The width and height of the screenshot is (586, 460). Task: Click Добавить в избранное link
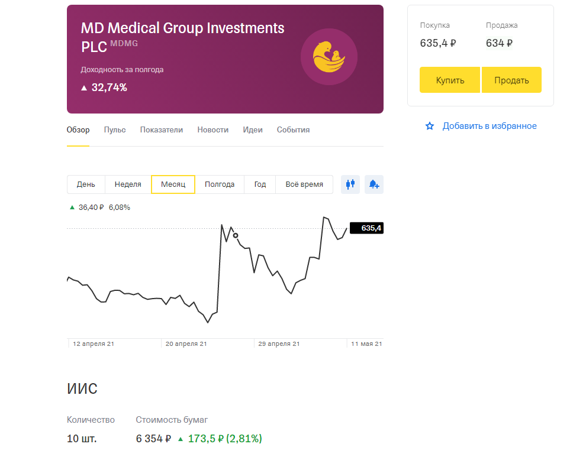pos(490,126)
